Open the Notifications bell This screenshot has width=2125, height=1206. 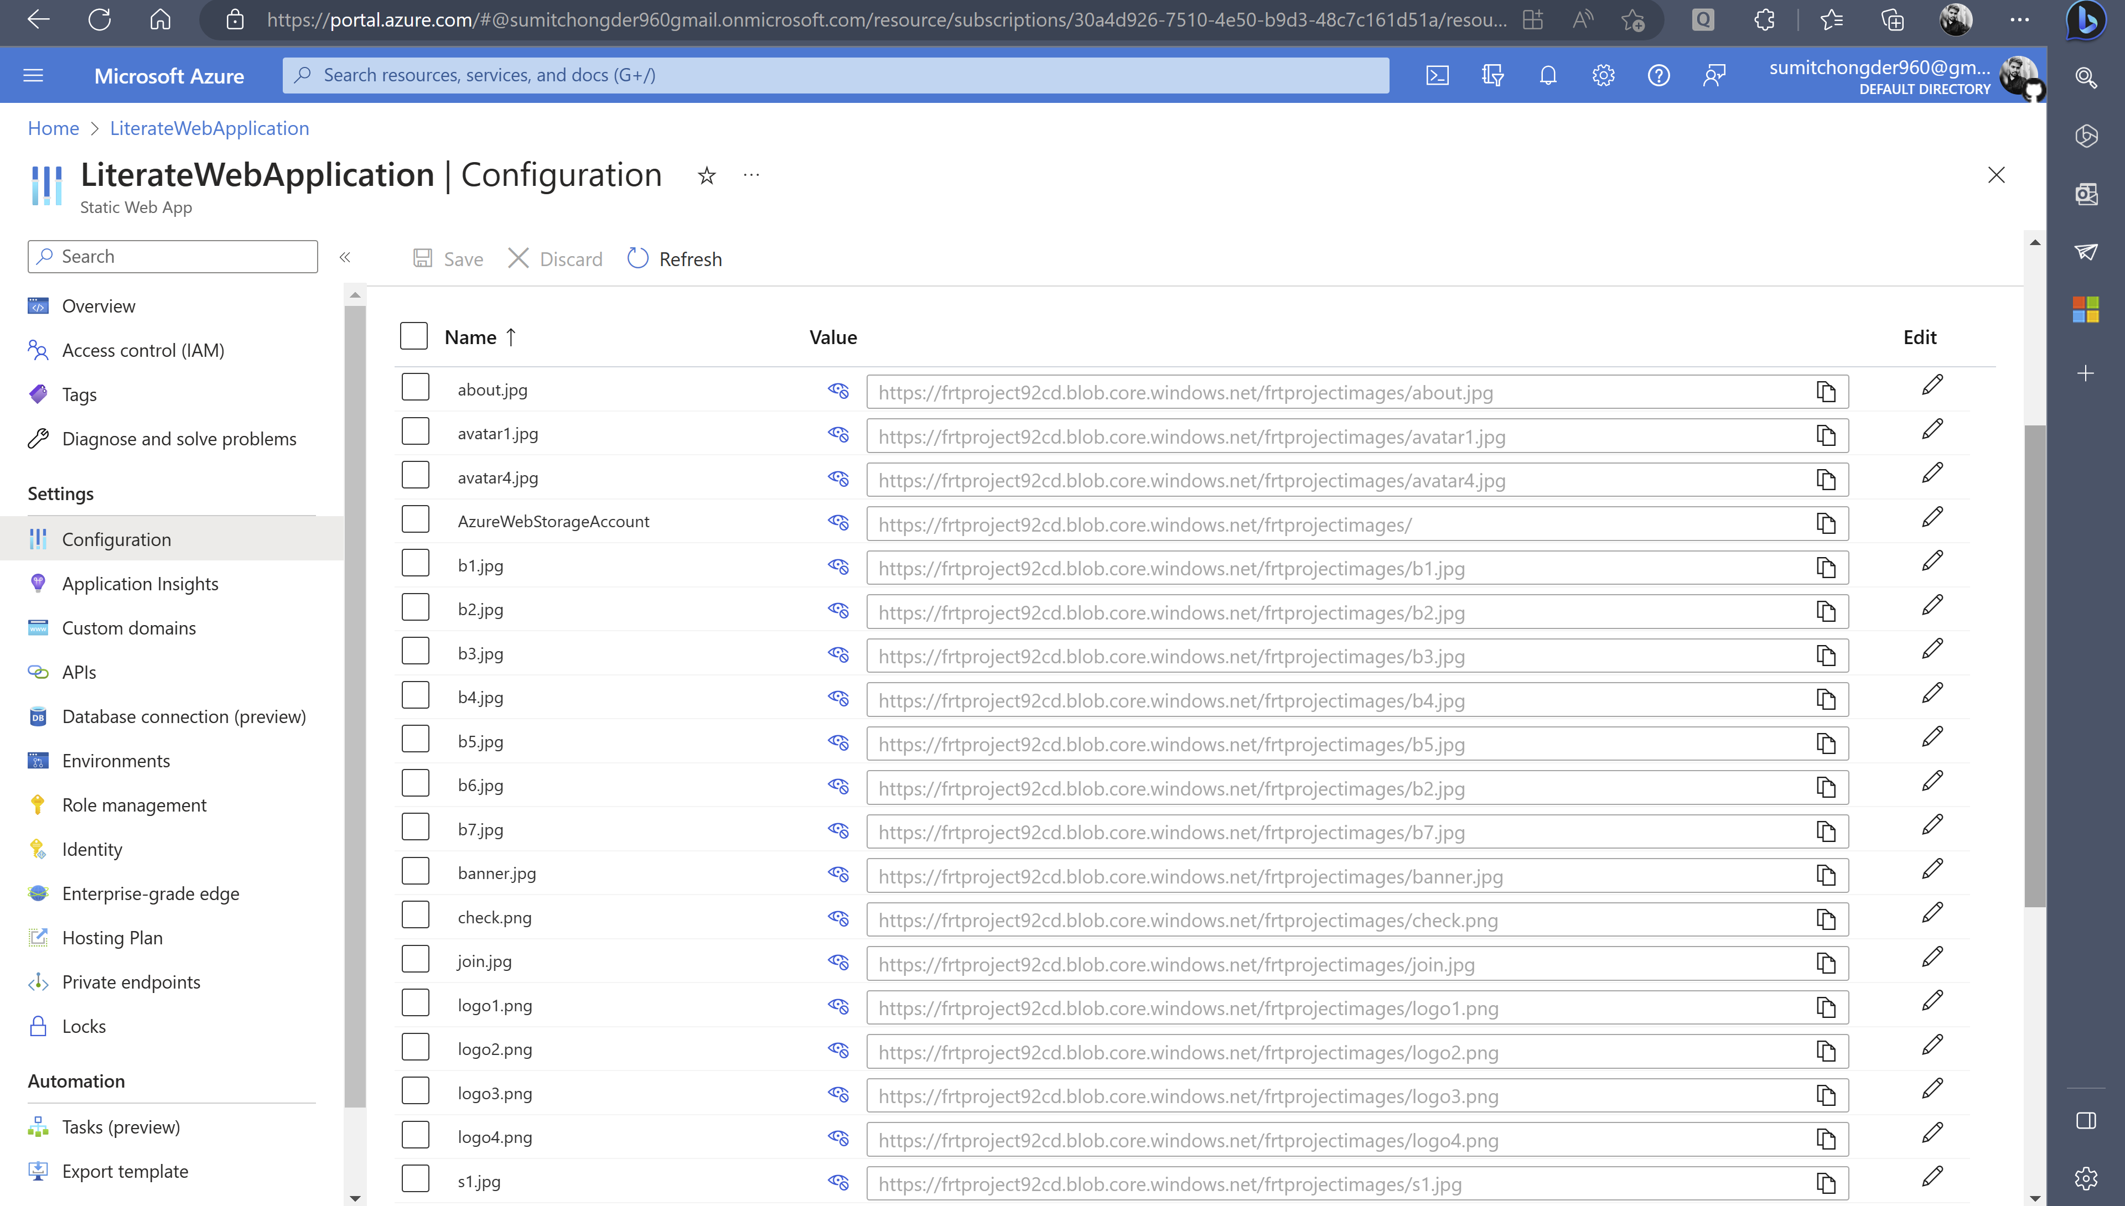[x=1548, y=75]
